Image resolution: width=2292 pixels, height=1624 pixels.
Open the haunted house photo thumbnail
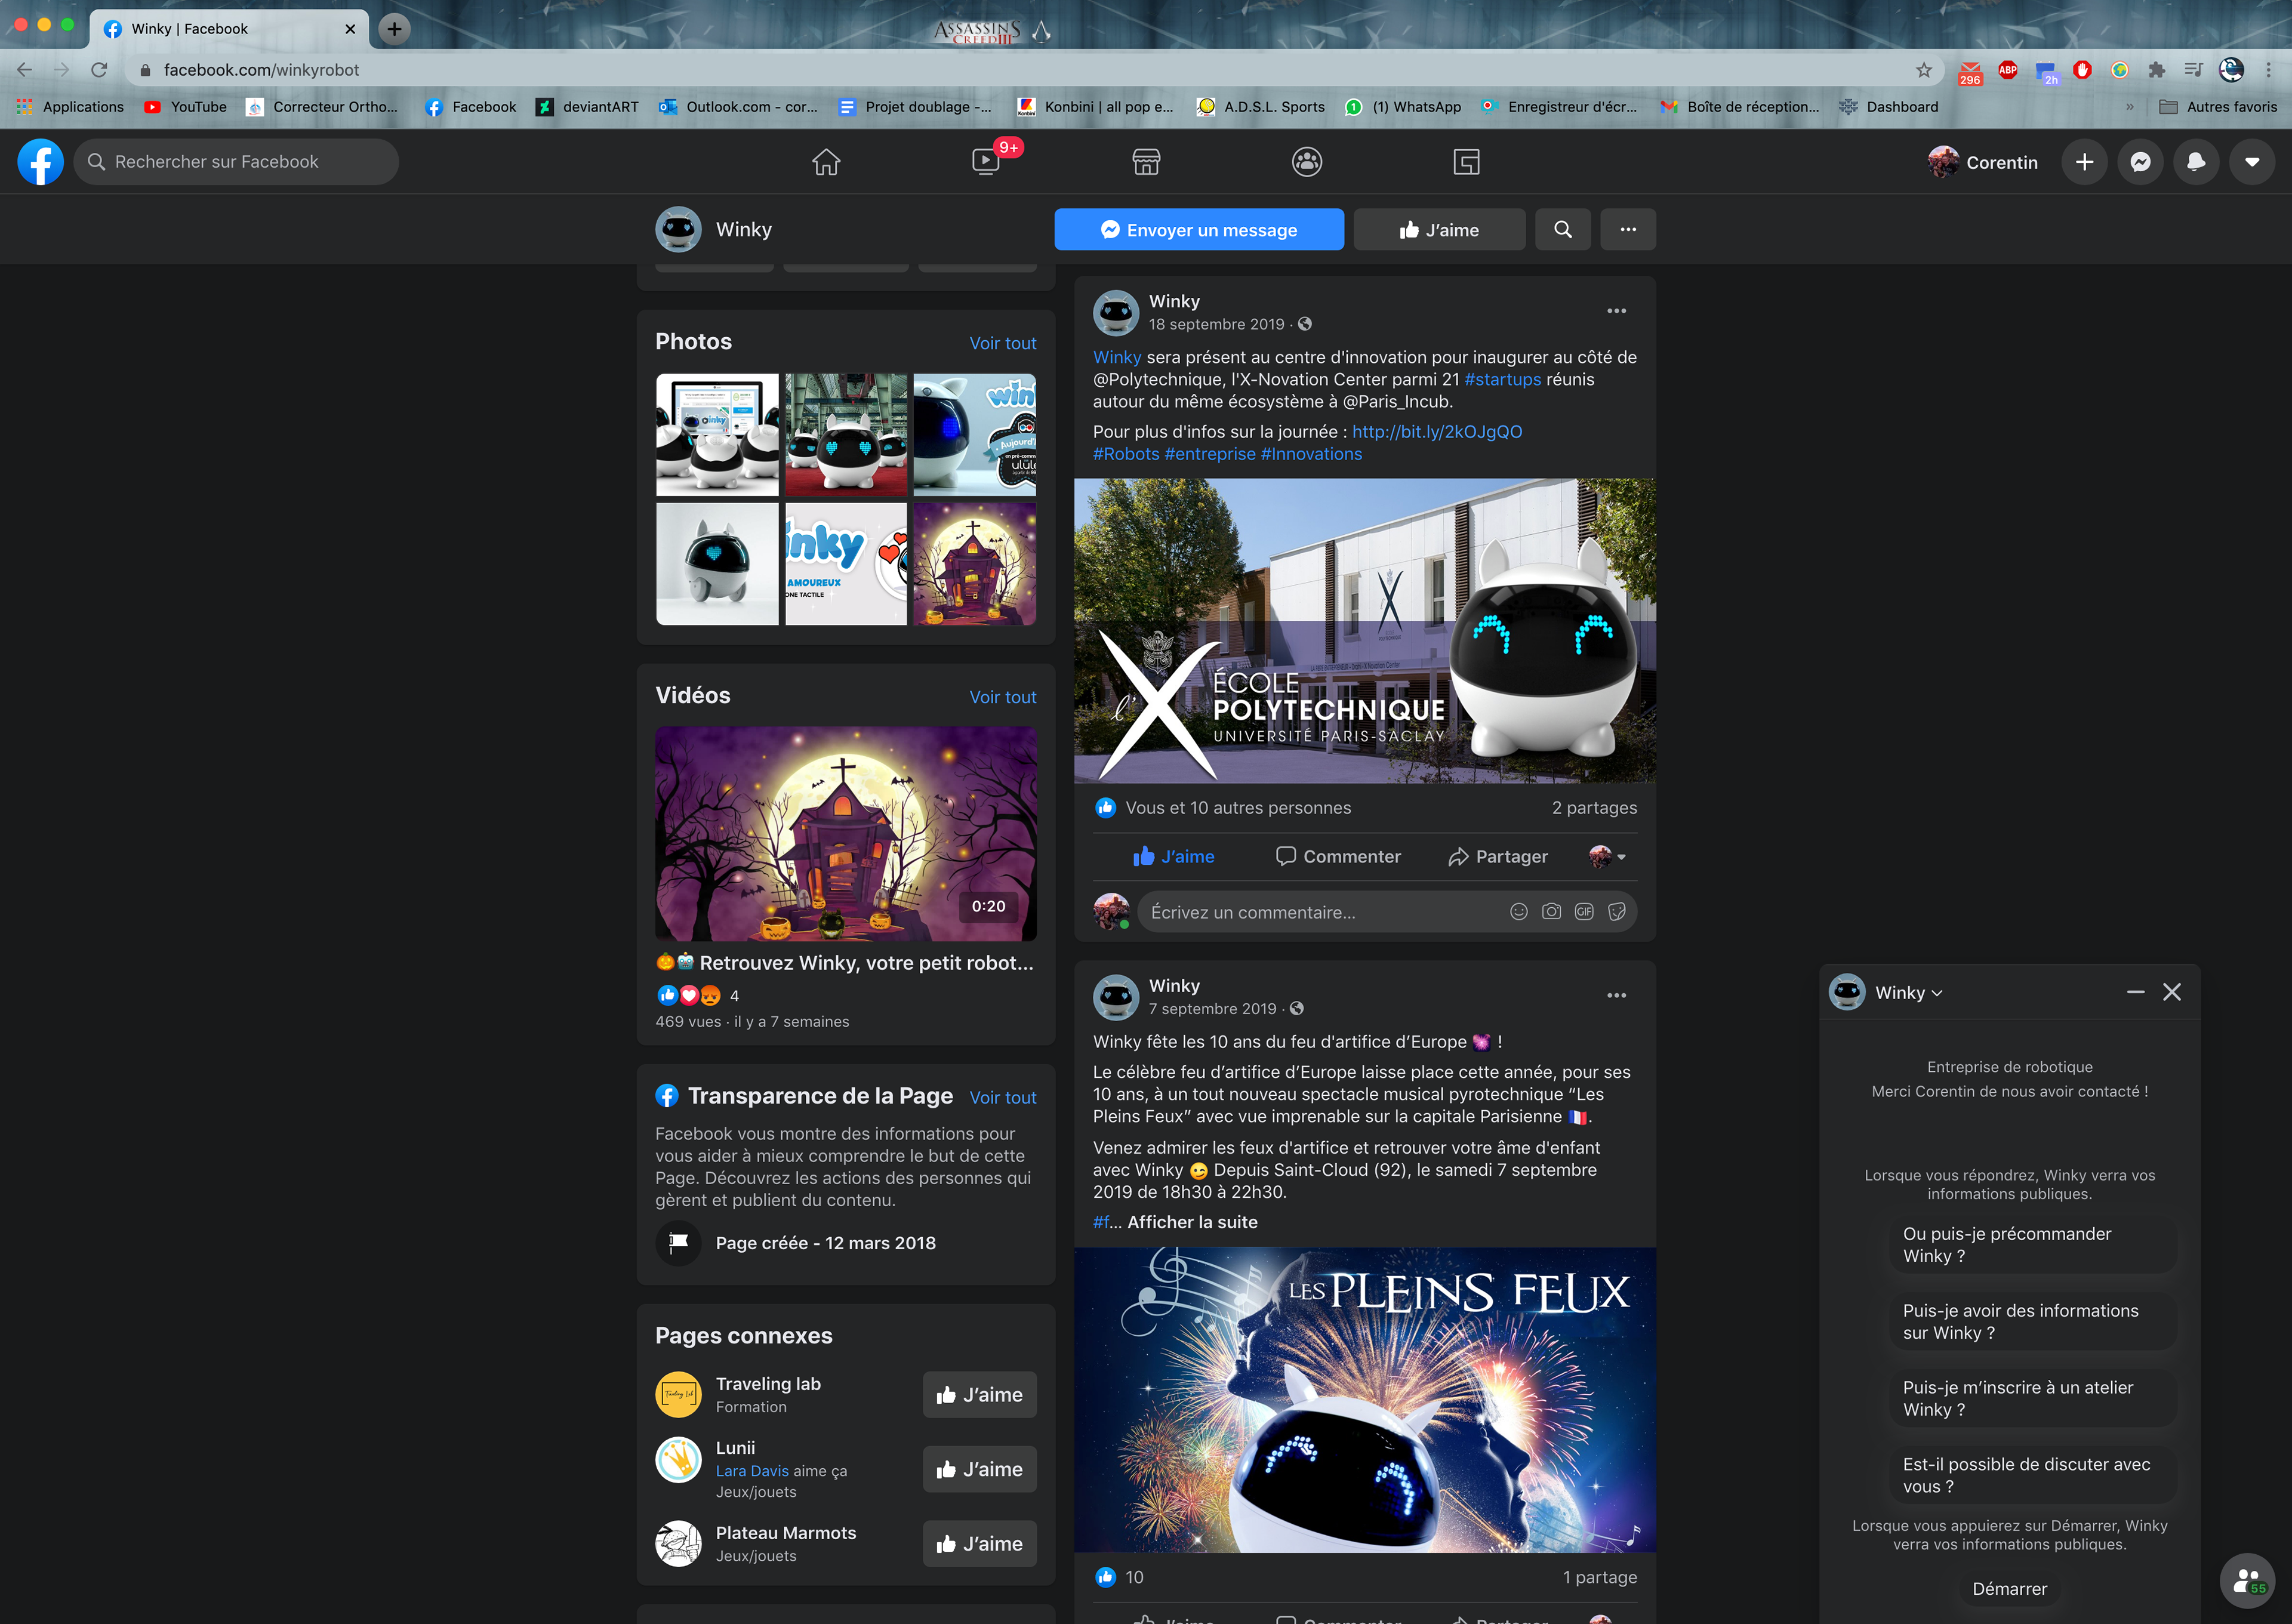(974, 563)
